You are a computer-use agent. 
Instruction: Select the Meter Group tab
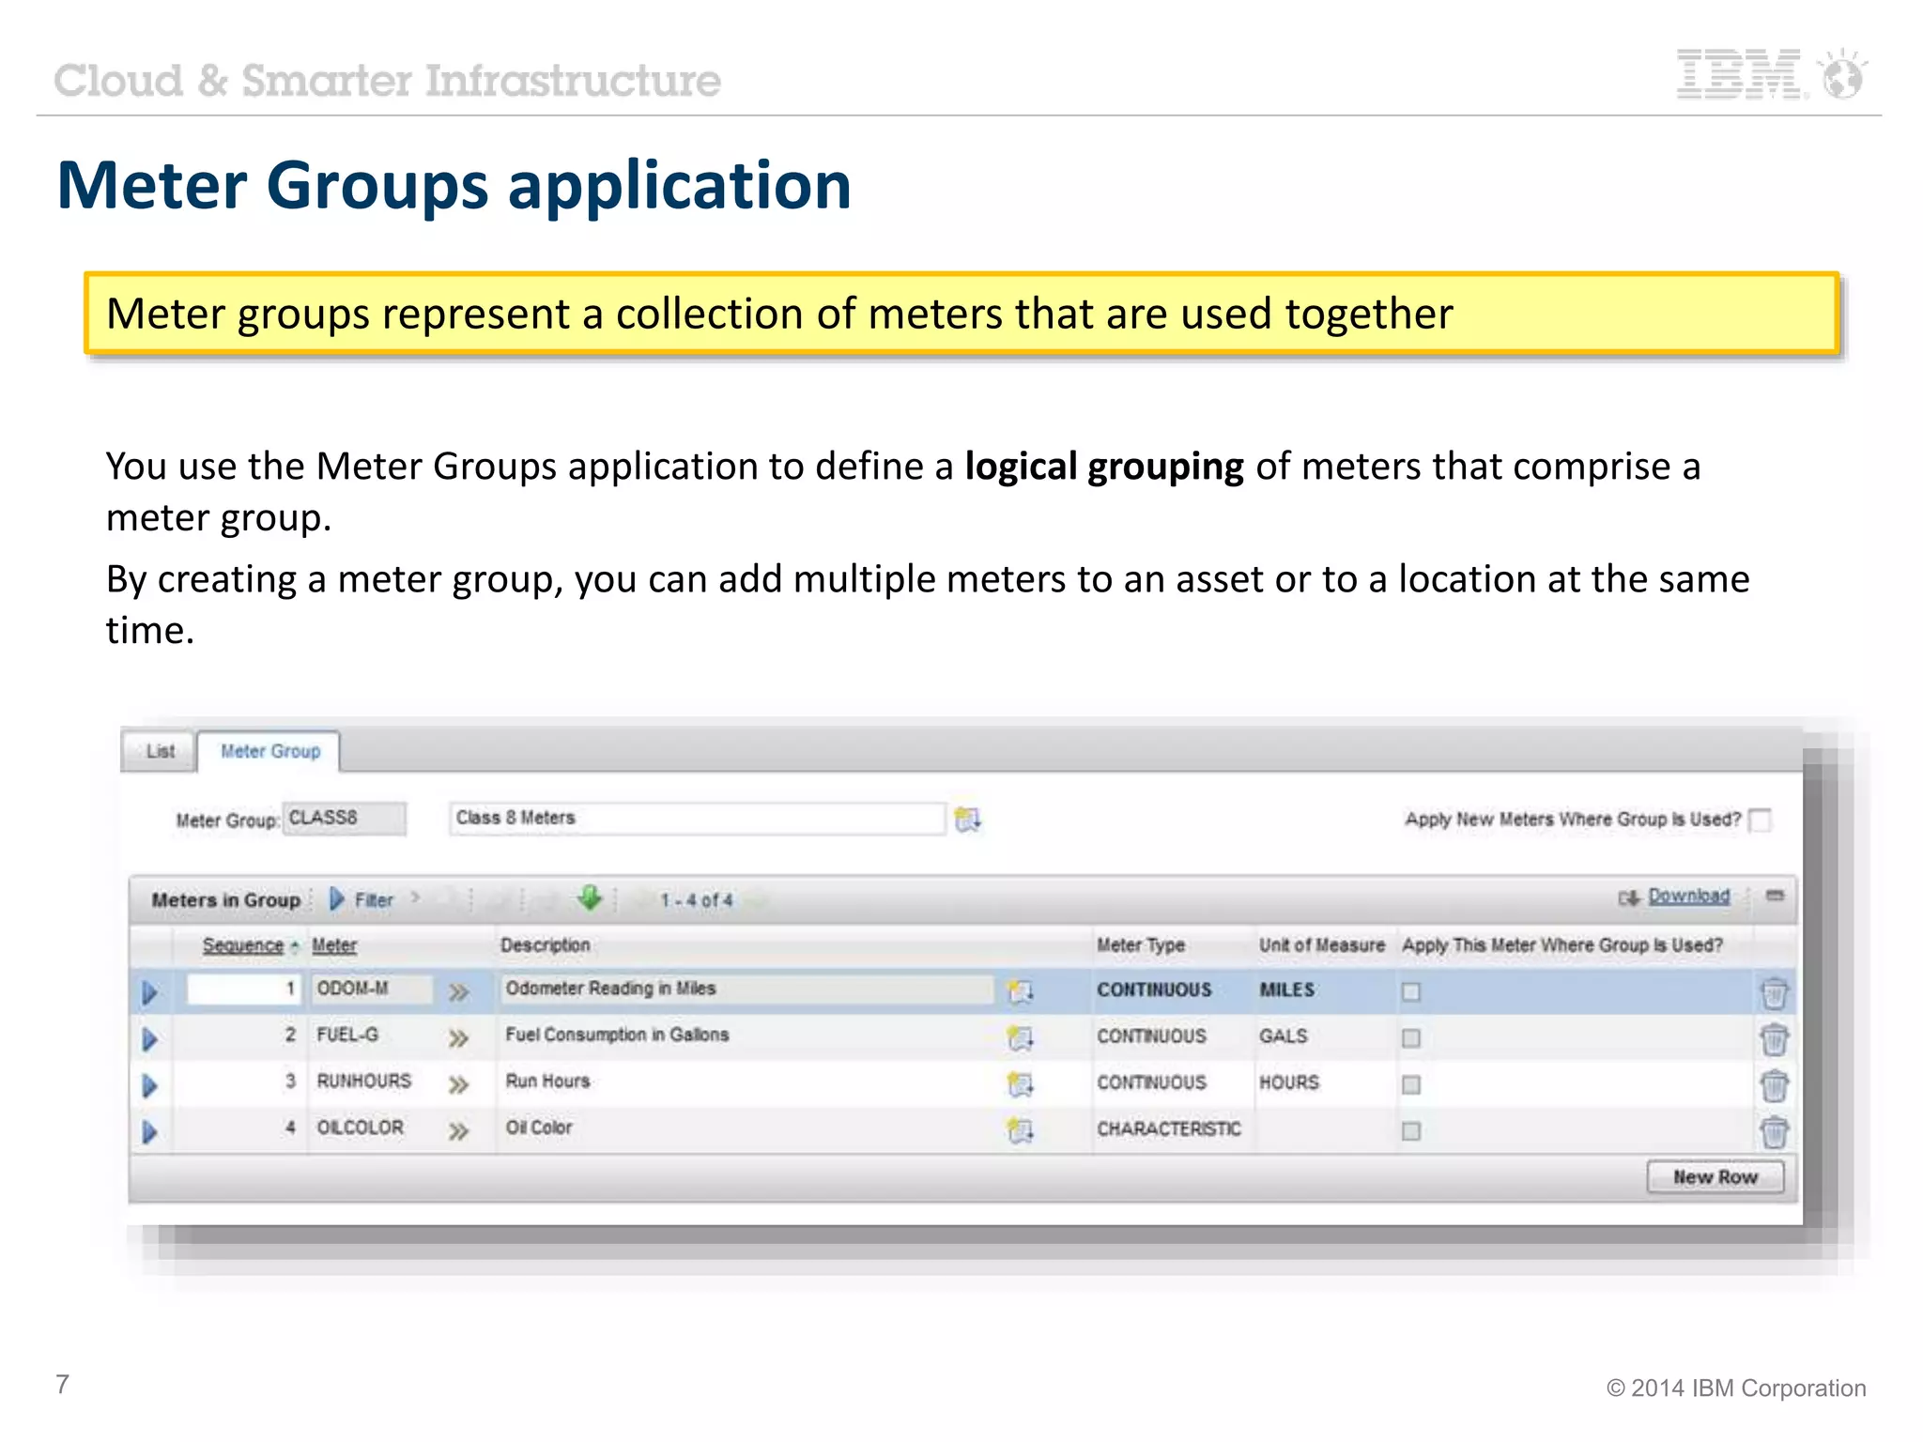pos(270,751)
